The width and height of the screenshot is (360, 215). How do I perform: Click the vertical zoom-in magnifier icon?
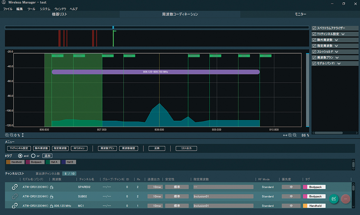click(7, 135)
